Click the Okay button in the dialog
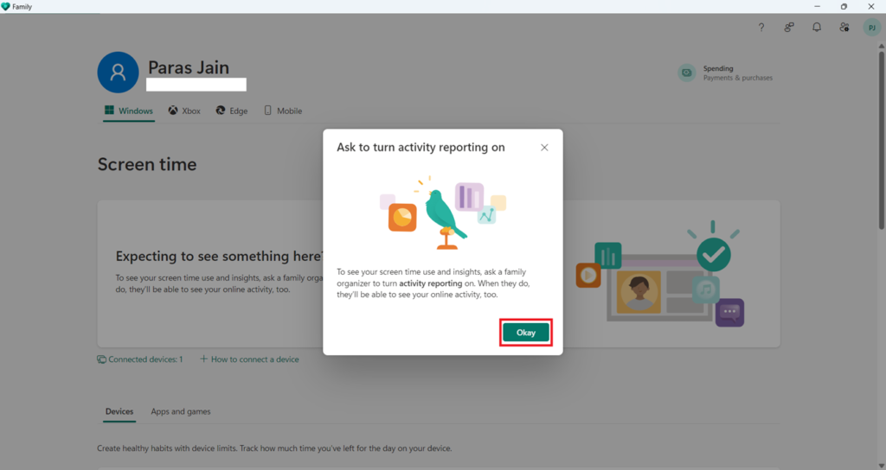The width and height of the screenshot is (886, 470). [x=525, y=333]
